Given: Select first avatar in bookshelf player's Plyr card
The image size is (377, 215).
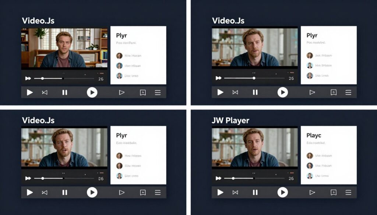Looking at the screenshot, I should click(x=119, y=55).
